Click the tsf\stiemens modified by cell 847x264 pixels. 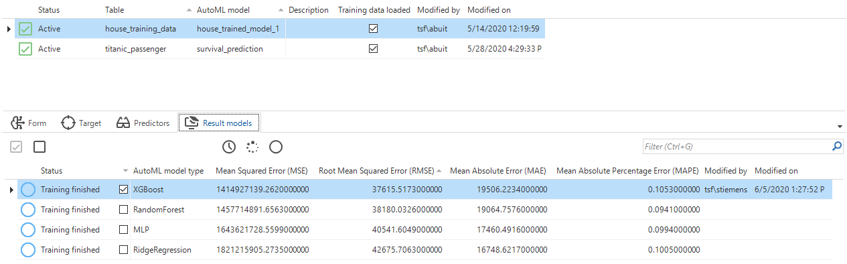point(726,190)
